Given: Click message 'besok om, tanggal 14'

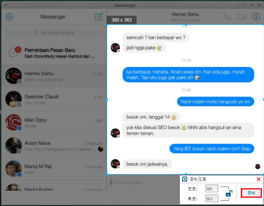Looking at the screenshot, I should 152,117.
